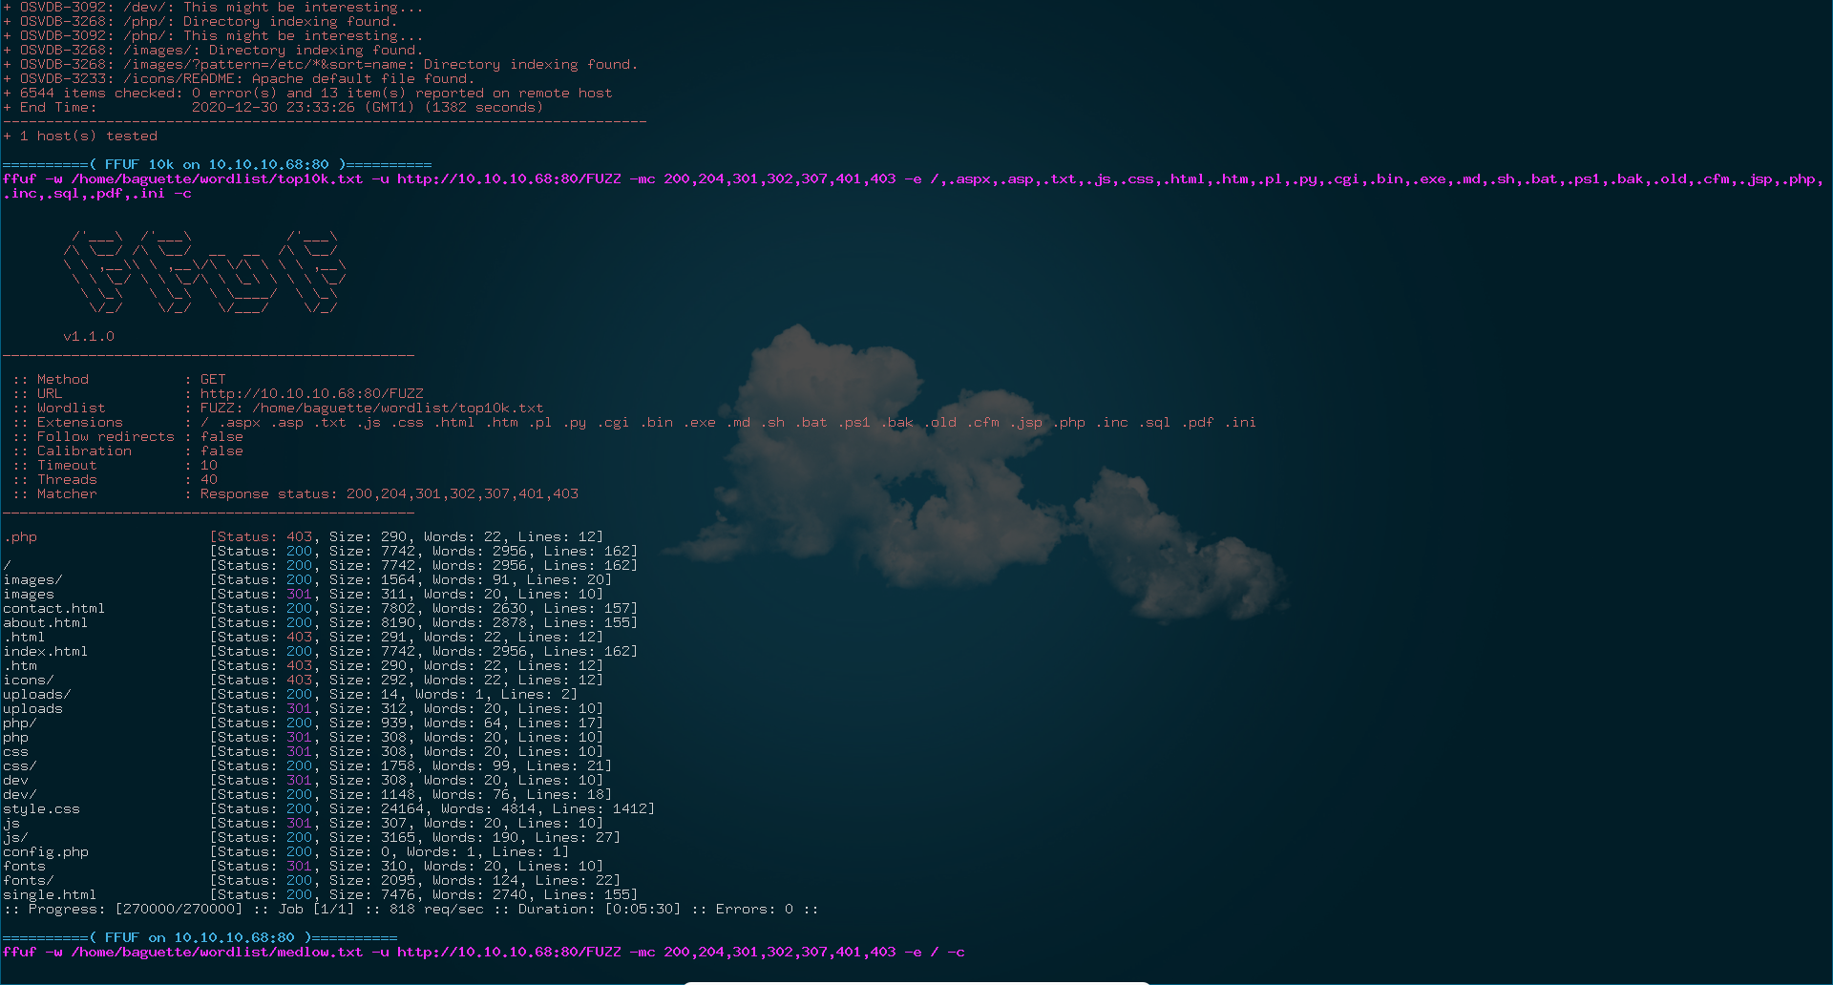Image resolution: width=1833 pixels, height=985 pixels.
Task: Click the ffuf ASCII art logo
Action: (204, 273)
